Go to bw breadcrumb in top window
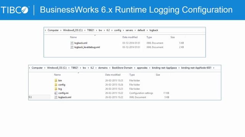245x137 pixels. tap(100, 30)
